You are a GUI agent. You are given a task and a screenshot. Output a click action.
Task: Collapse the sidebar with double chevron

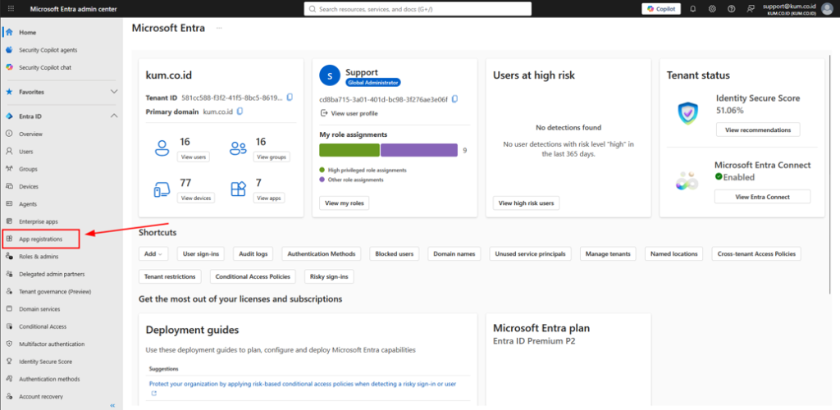tap(112, 406)
